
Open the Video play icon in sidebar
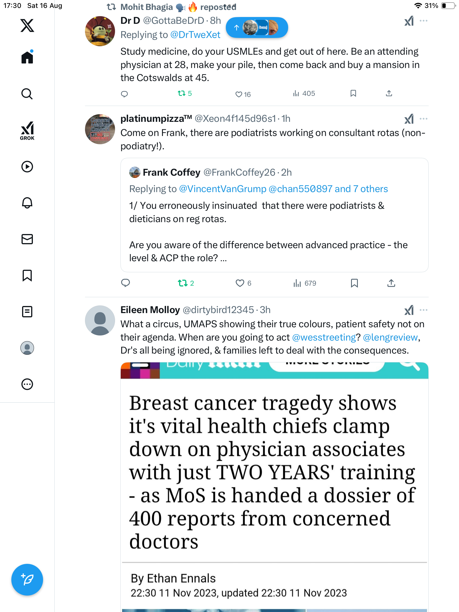(x=27, y=167)
